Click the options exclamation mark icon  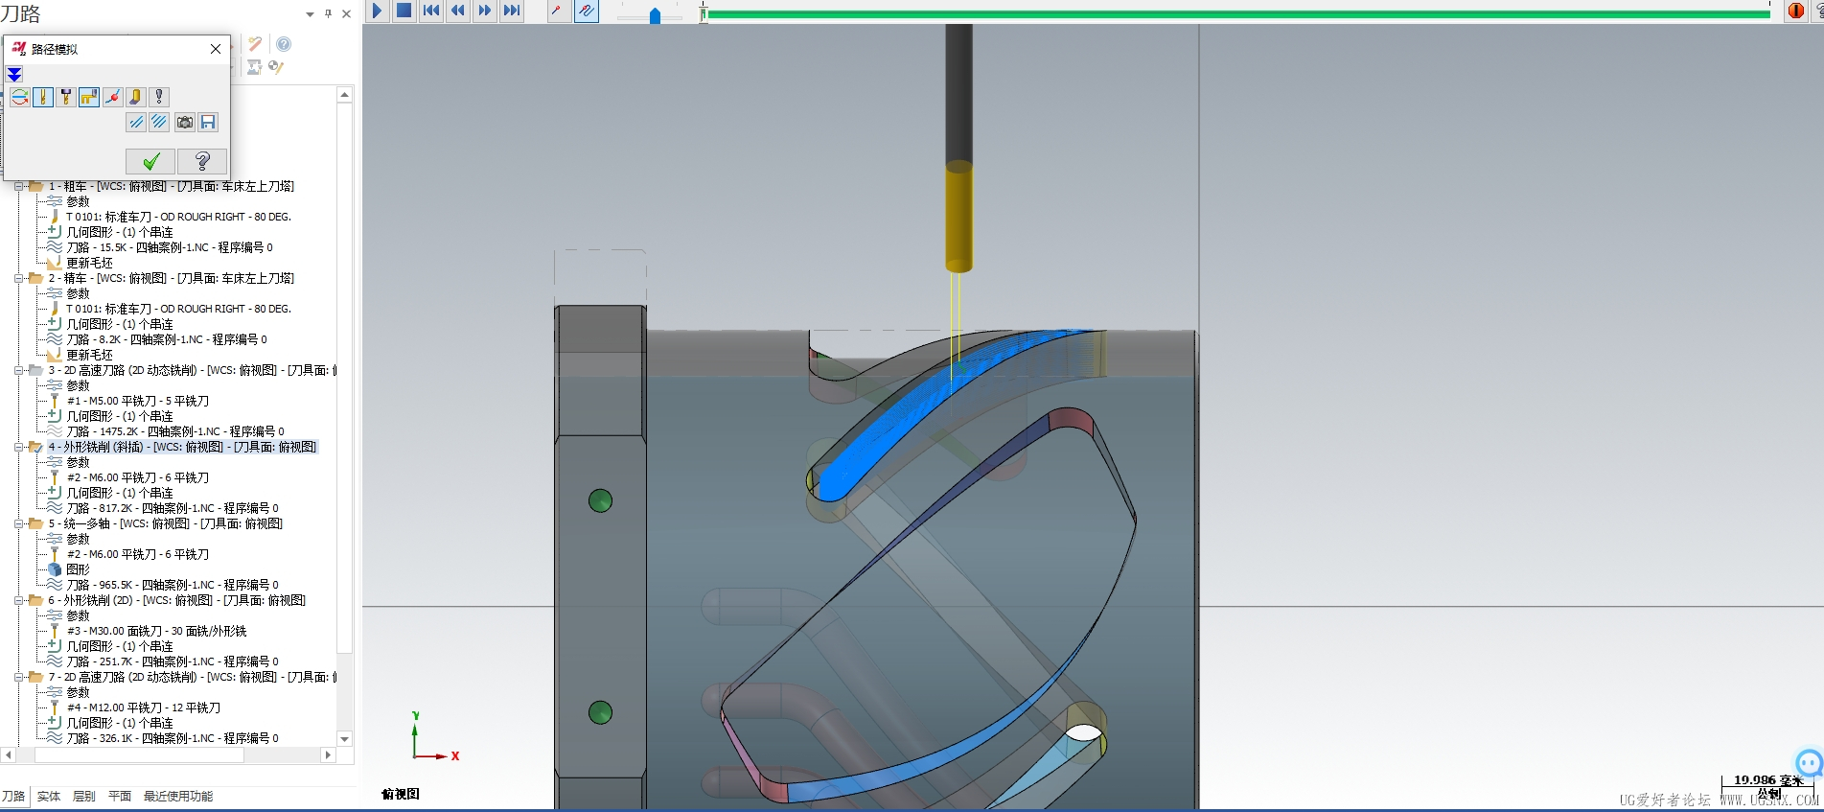click(x=159, y=97)
